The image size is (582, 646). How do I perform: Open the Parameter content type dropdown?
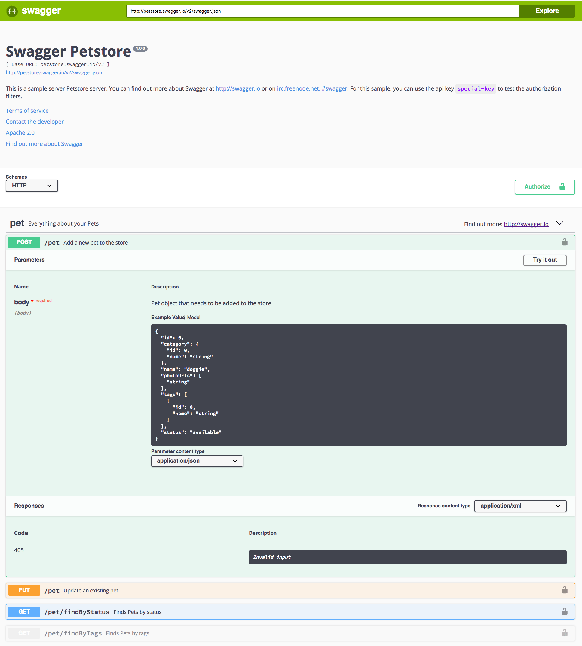197,461
